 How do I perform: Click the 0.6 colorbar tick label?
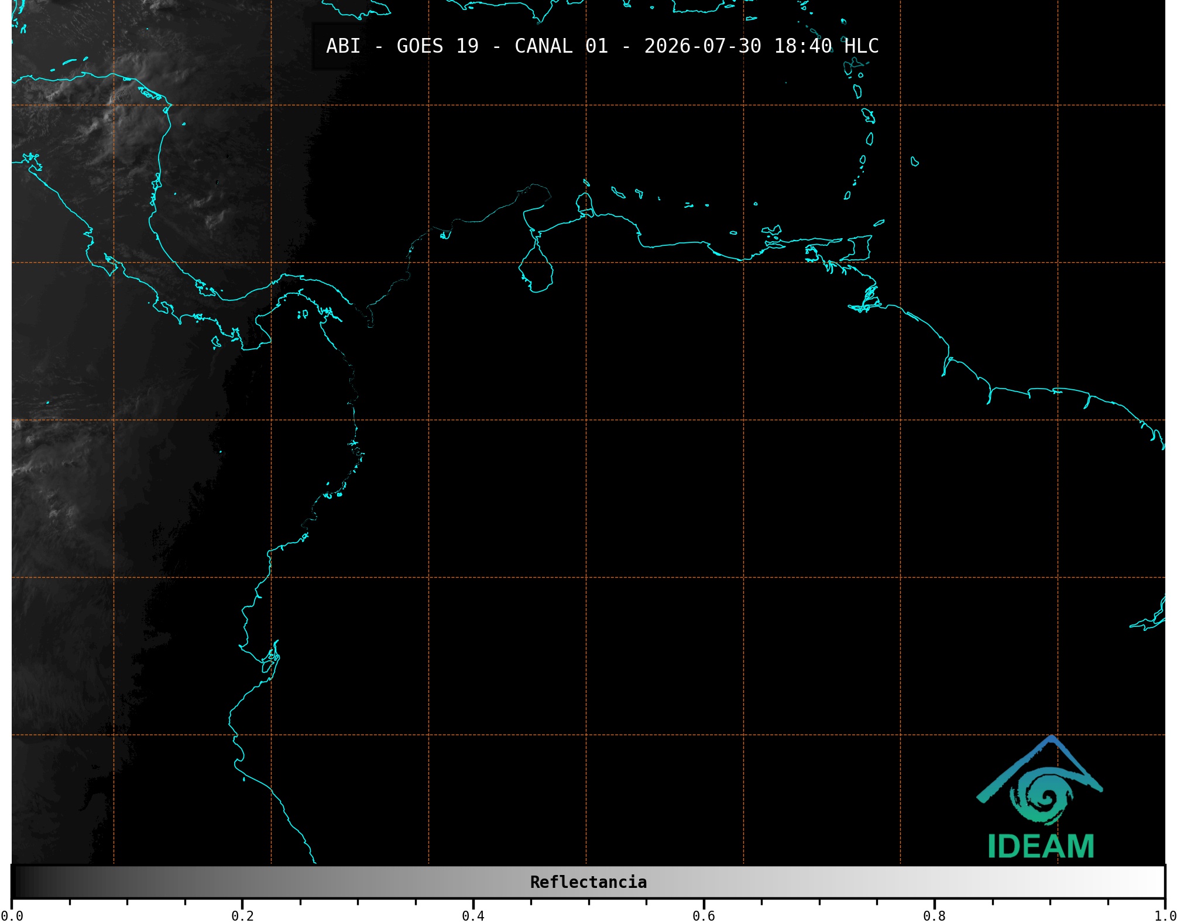pyautogui.click(x=704, y=916)
